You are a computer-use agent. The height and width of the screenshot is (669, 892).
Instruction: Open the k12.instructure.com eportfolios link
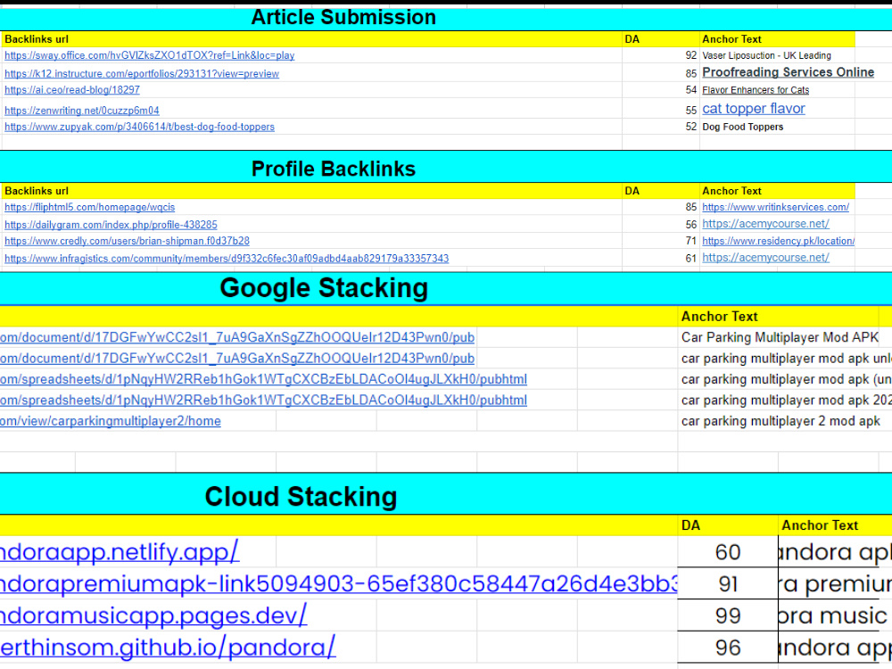pos(142,74)
